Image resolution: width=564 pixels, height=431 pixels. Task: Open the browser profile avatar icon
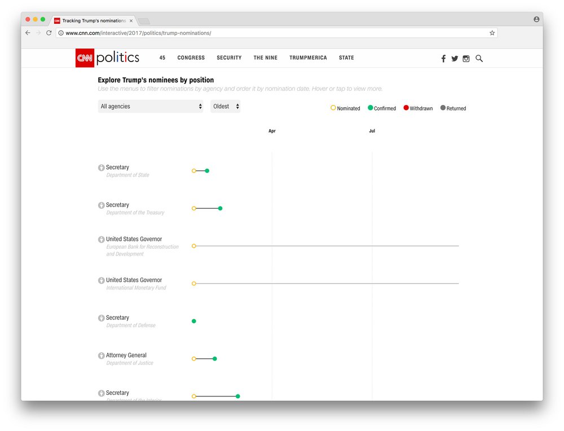[x=536, y=19]
